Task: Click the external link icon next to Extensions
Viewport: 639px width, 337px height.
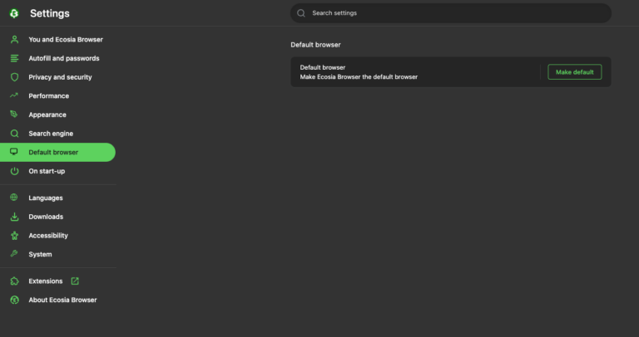Action: [x=75, y=281]
